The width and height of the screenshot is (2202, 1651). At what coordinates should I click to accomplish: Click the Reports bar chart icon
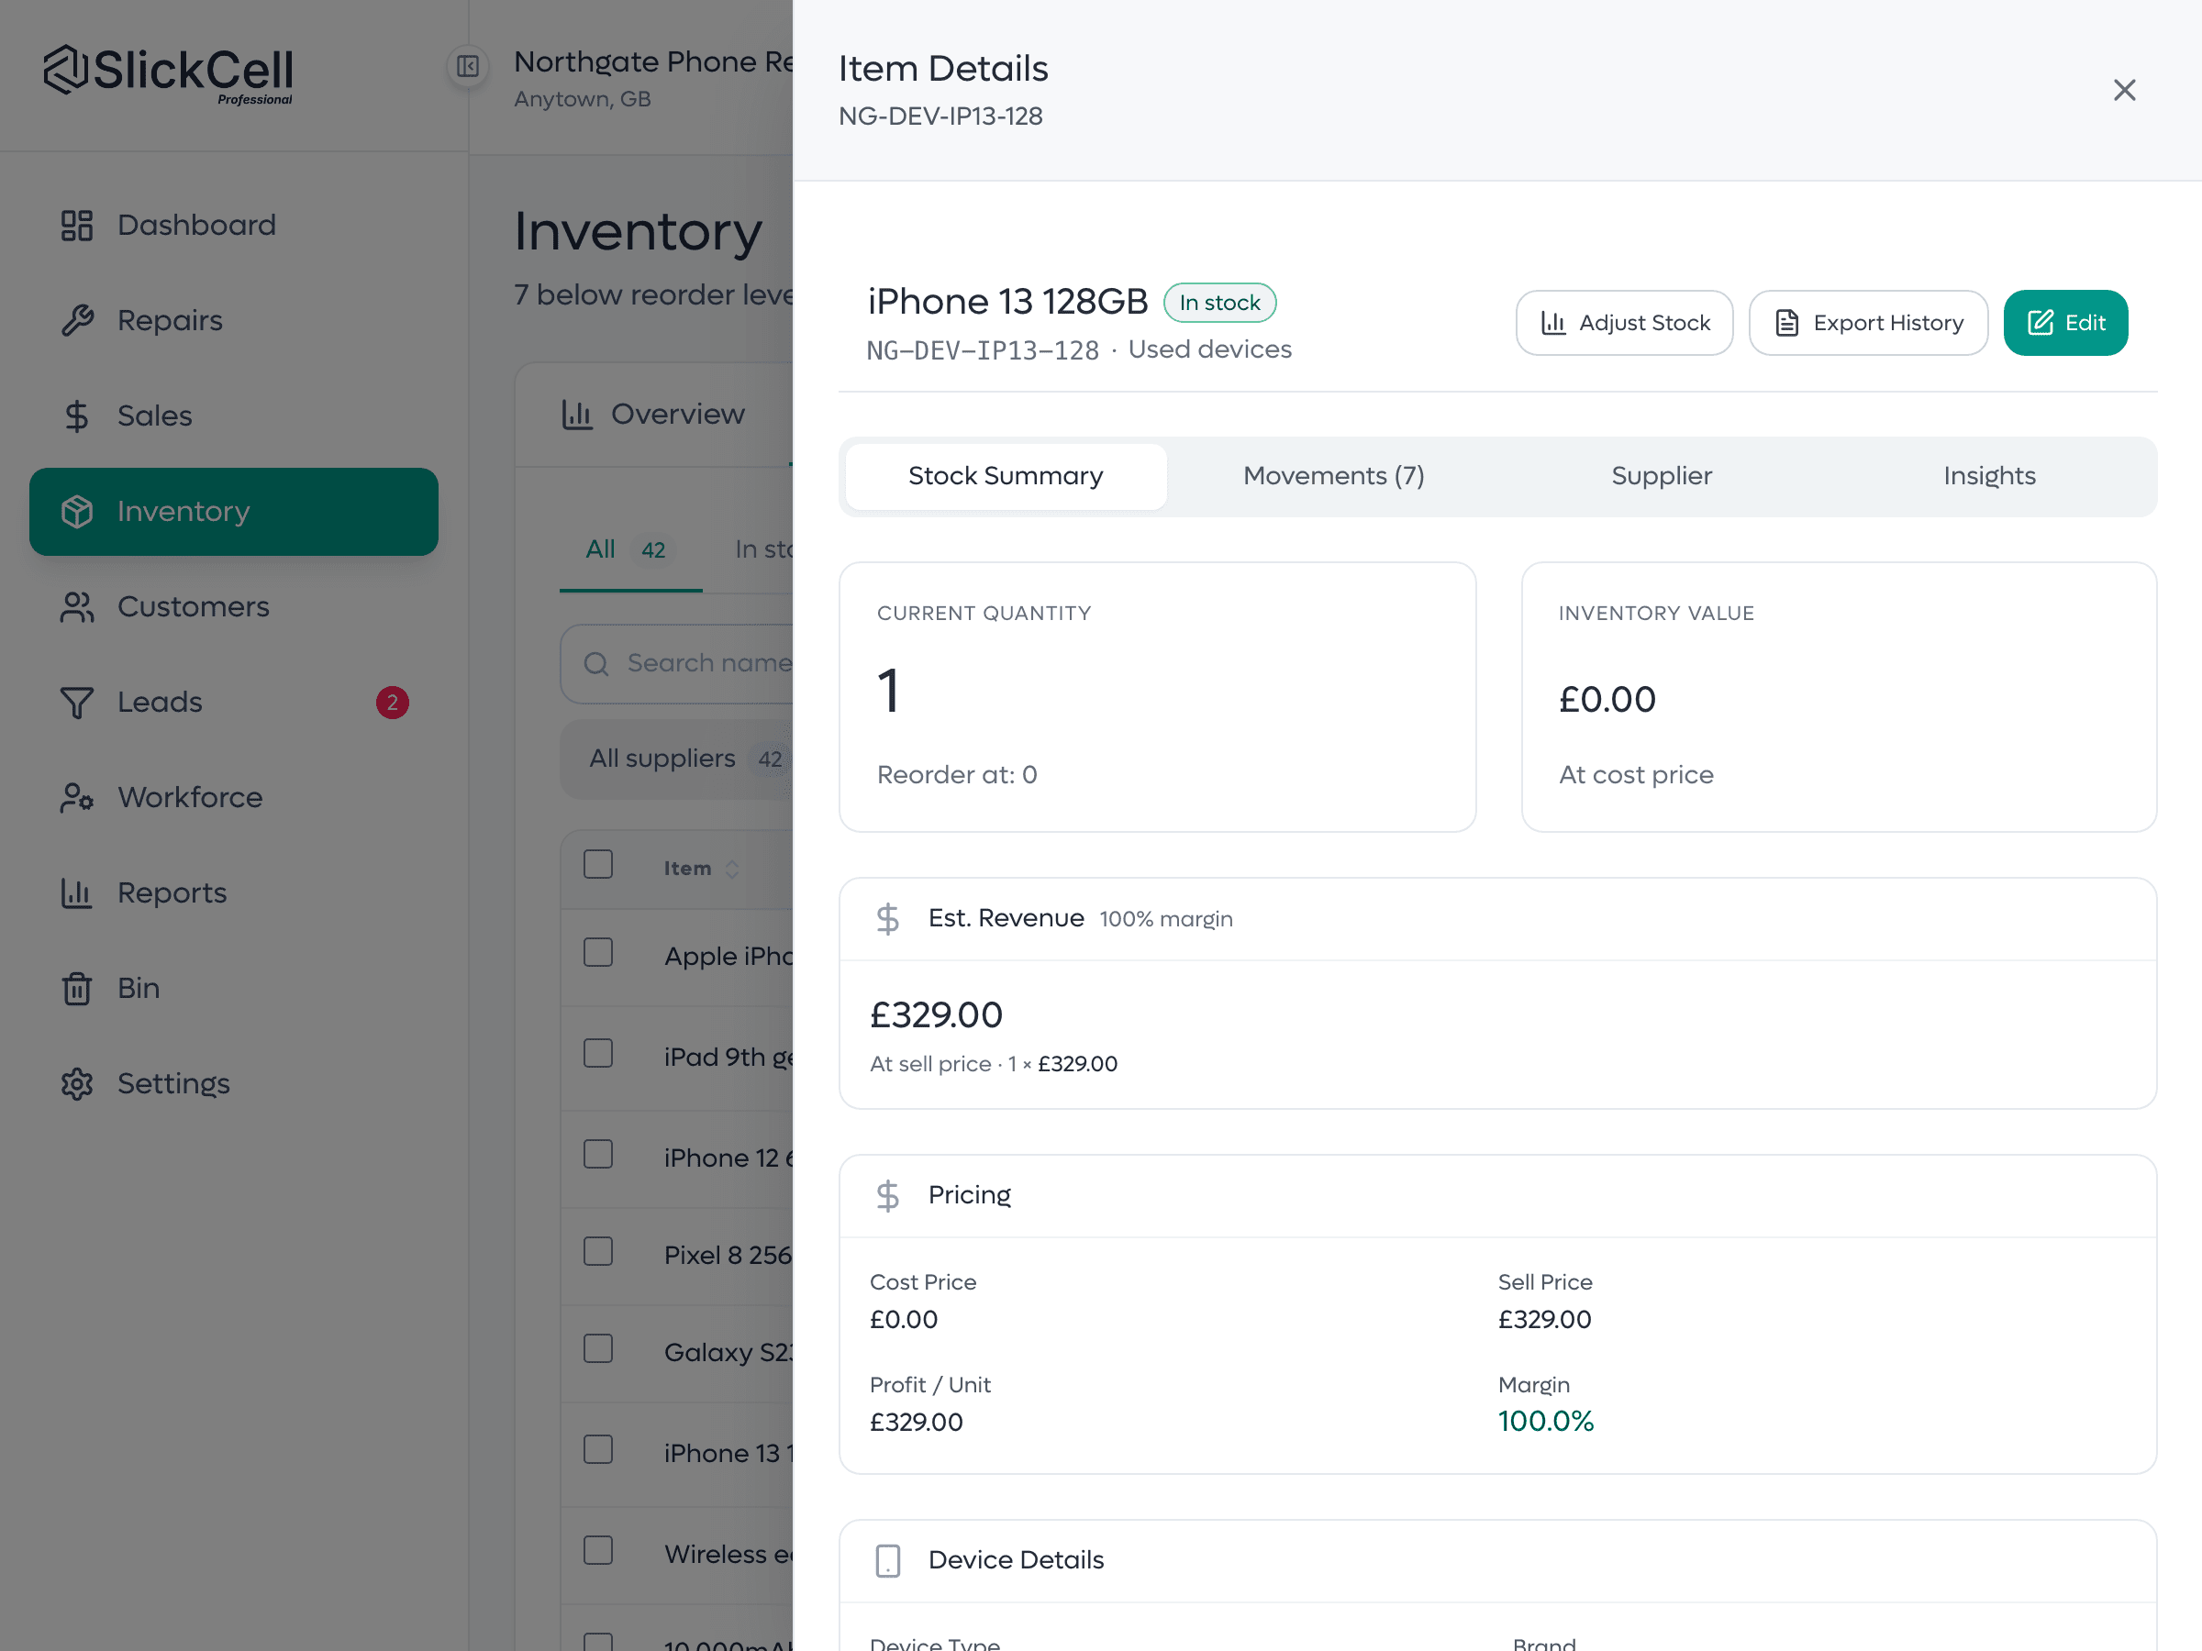77,893
